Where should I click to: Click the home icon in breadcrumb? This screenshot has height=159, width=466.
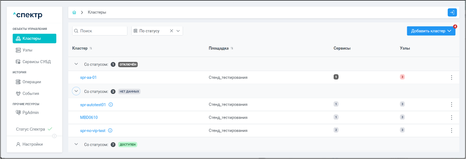(x=74, y=12)
